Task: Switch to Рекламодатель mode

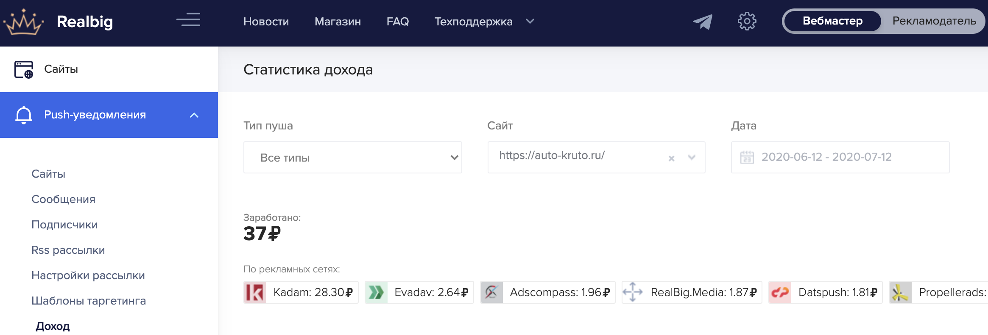Action: pos(934,21)
